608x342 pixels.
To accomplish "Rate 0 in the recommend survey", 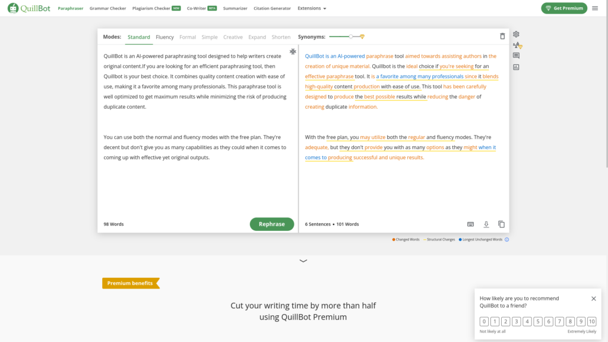I will [484, 321].
